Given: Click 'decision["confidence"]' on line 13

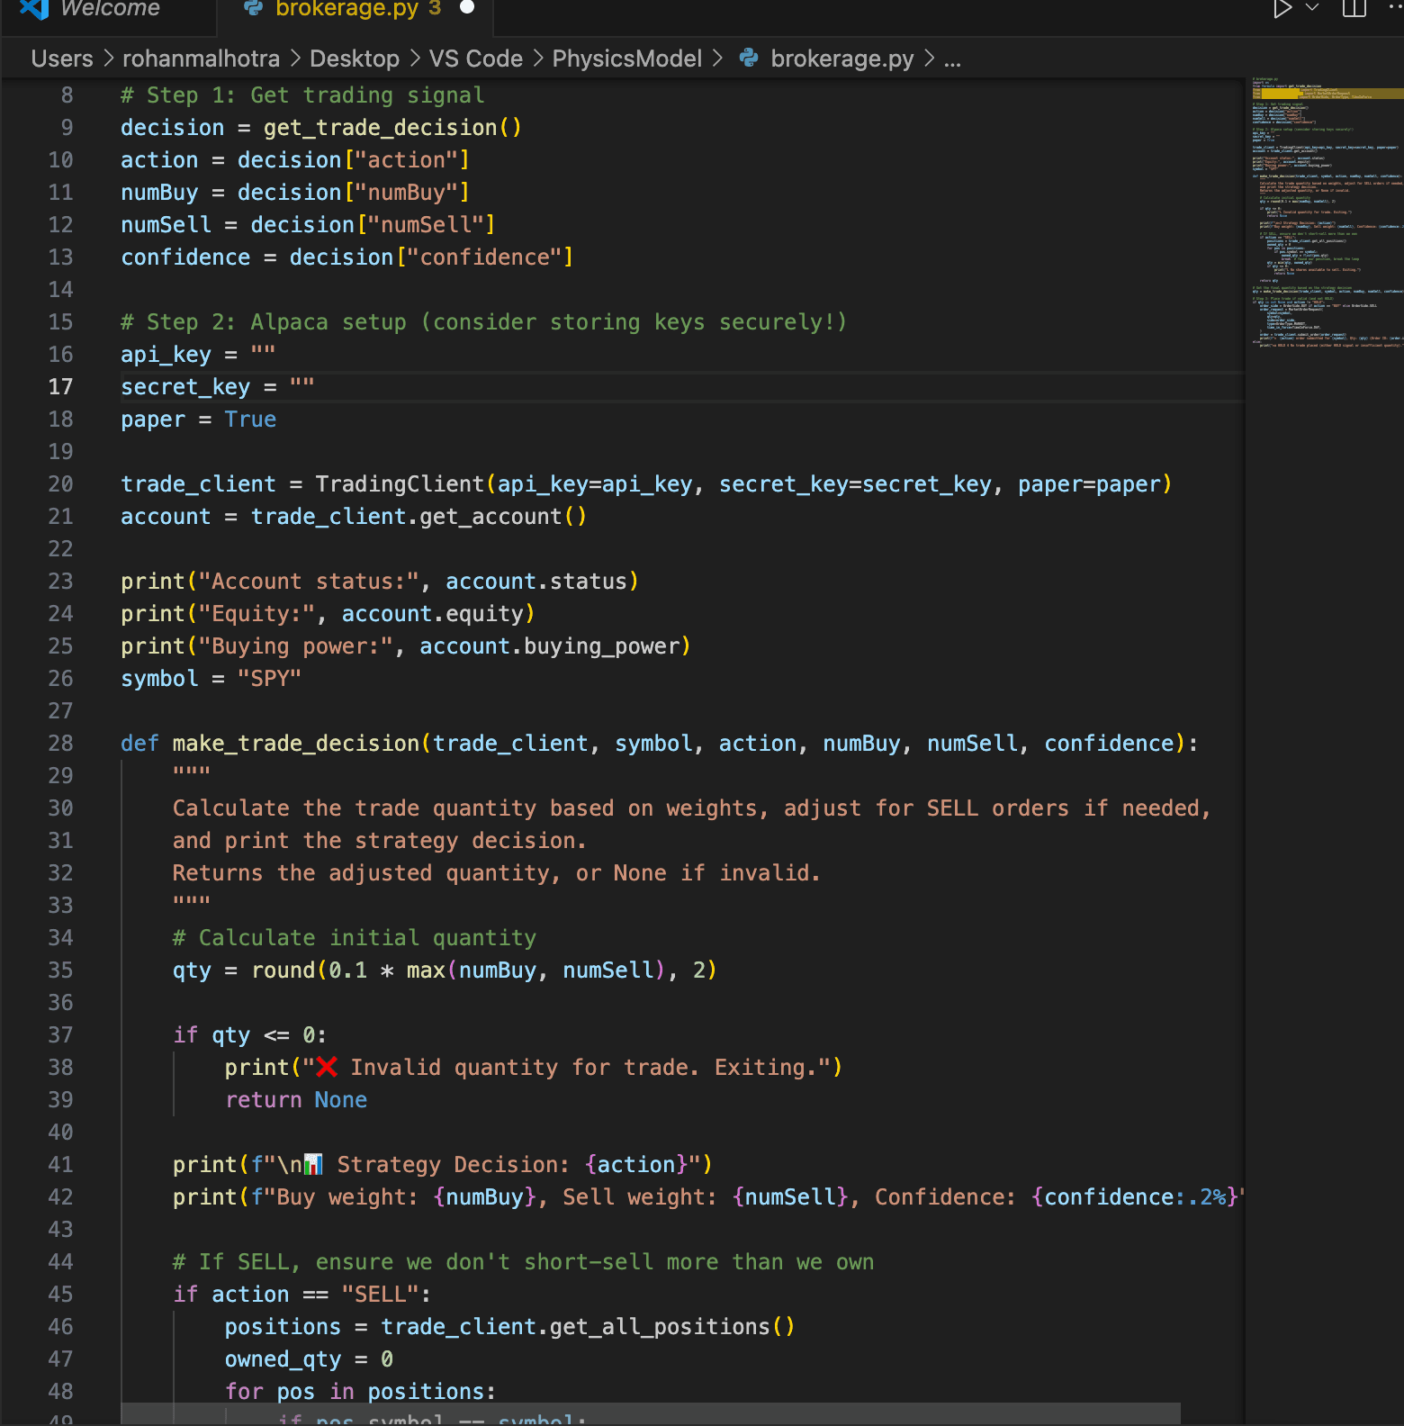Looking at the screenshot, I should coord(431,257).
